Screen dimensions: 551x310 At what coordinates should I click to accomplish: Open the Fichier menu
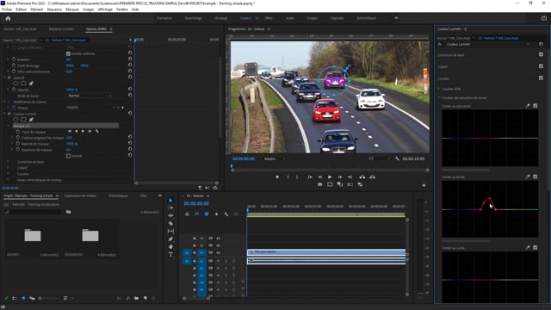[x=7, y=9]
